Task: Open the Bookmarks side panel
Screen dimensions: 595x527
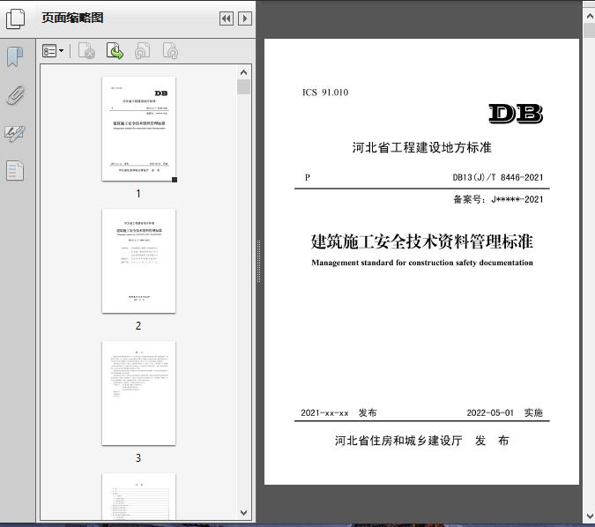Action: click(15, 57)
